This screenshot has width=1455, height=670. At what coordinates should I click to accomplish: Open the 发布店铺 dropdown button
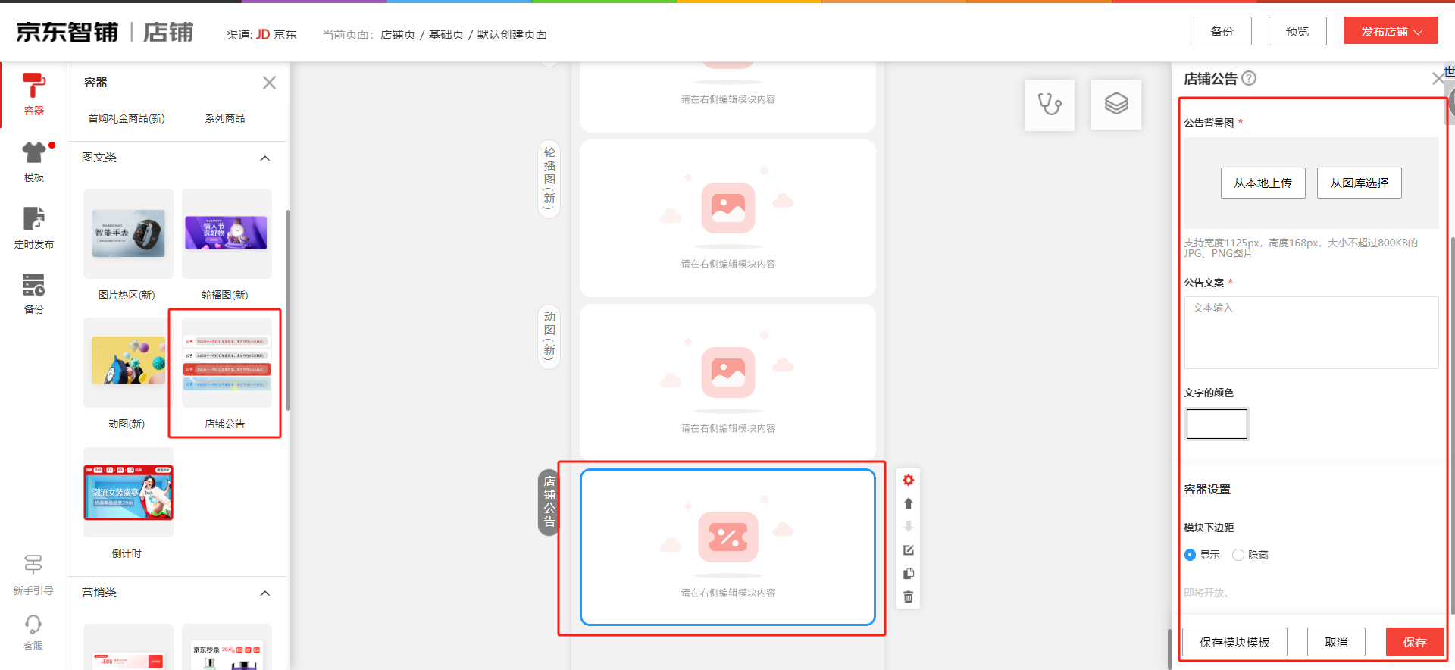[x=1390, y=31]
